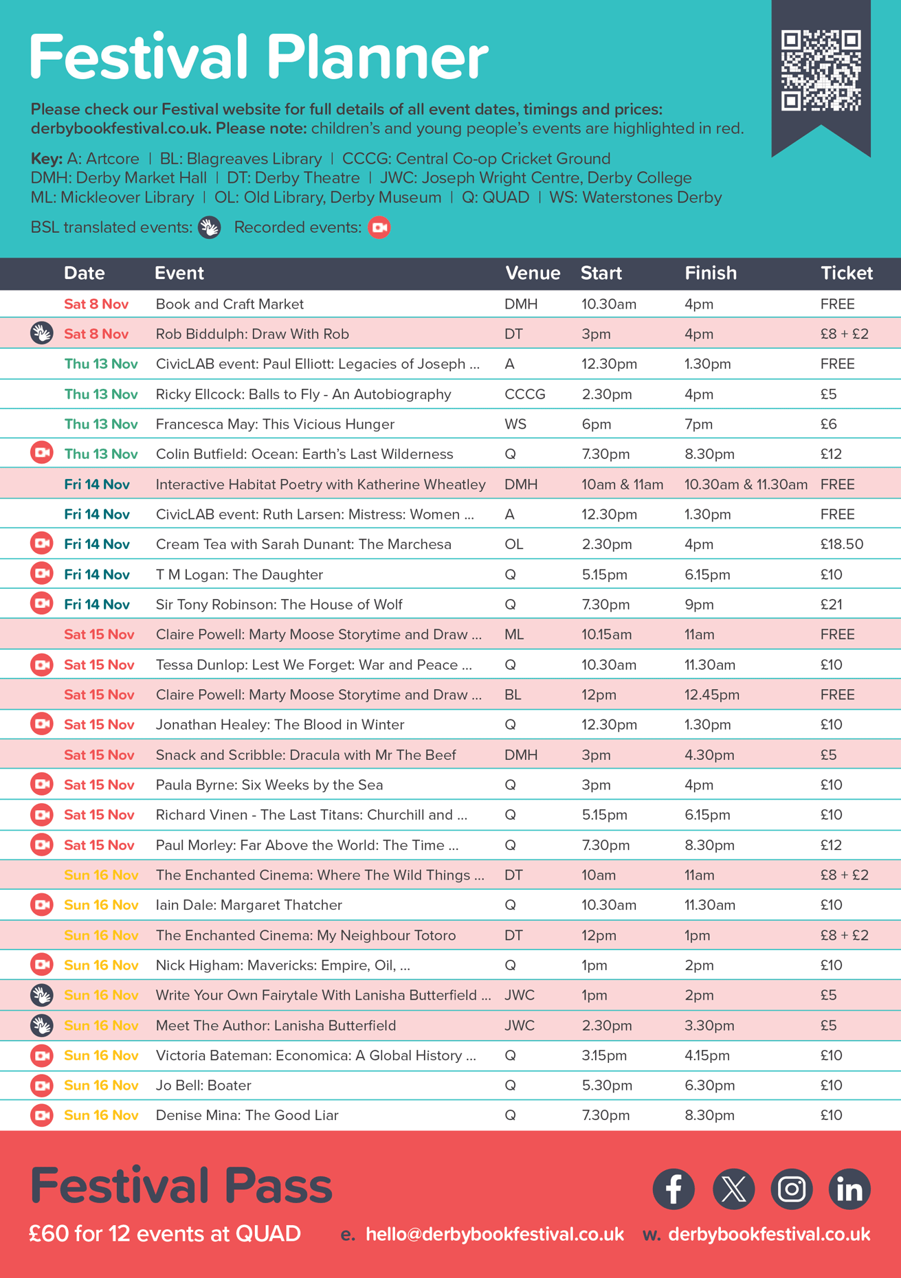
Task: Open the X social icon in footer
Action: point(733,1189)
